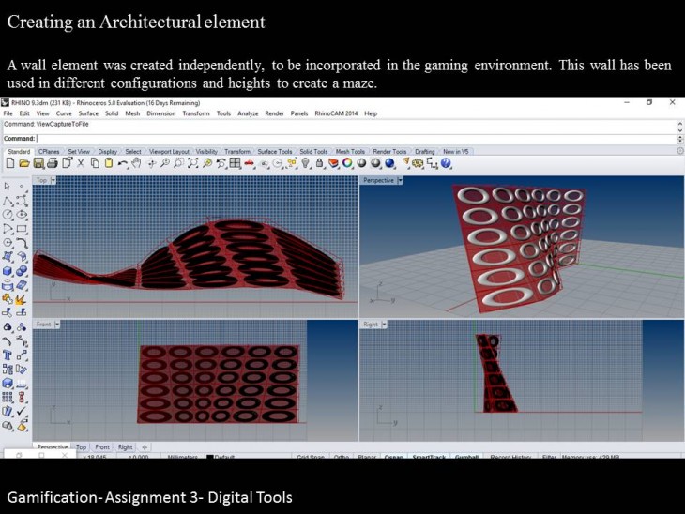Select the Pan (hand) view tool
685x514 pixels.
[136, 163]
